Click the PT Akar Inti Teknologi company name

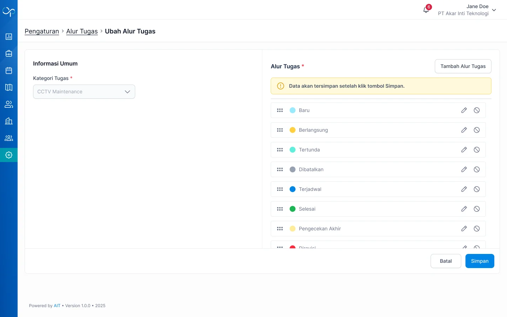(x=463, y=13)
